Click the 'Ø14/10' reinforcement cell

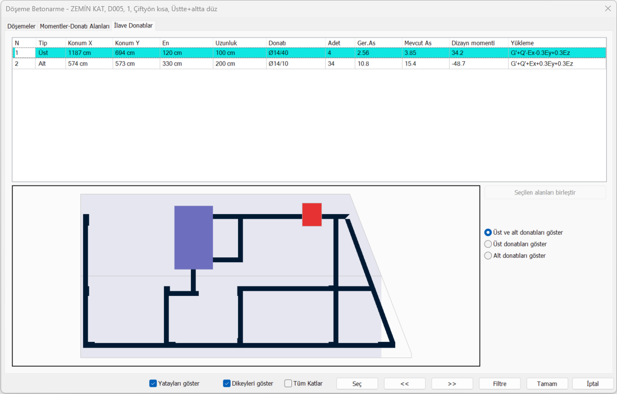pyautogui.click(x=295, y=63)
